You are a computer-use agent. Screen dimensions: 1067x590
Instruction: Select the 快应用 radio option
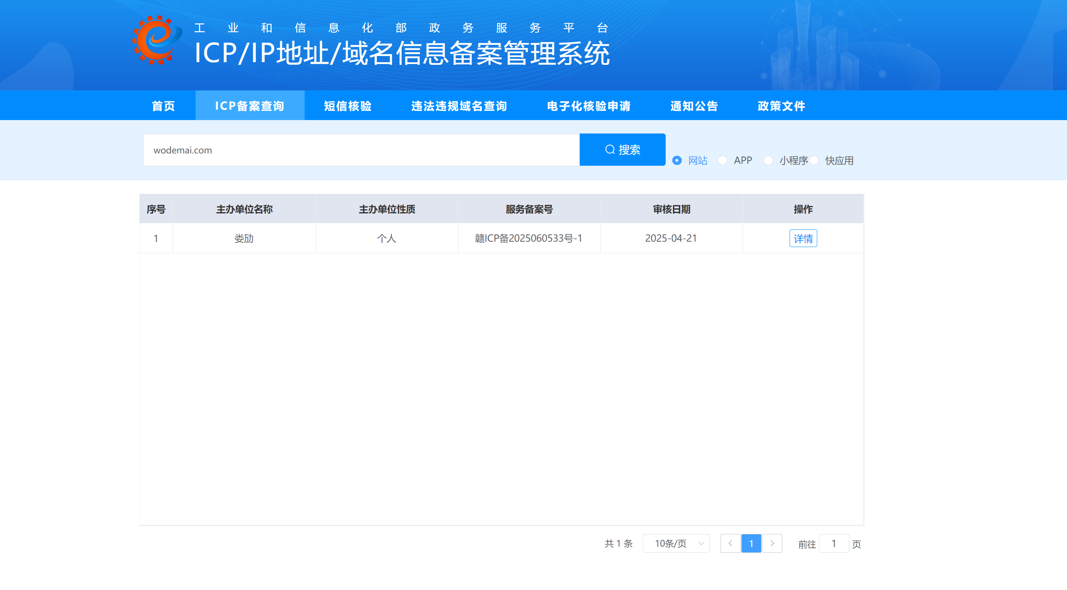[814, 160]
